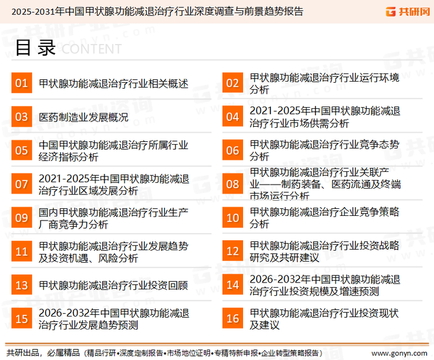Click the 目录 heading
The width and height of the screenshot is (434, 360).
pos(35,47)
